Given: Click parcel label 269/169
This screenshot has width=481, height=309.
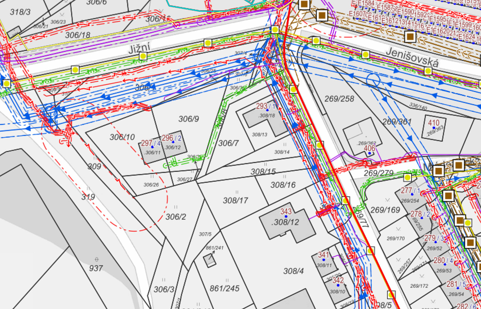Looking at the screenshot, I should point(385,210).
